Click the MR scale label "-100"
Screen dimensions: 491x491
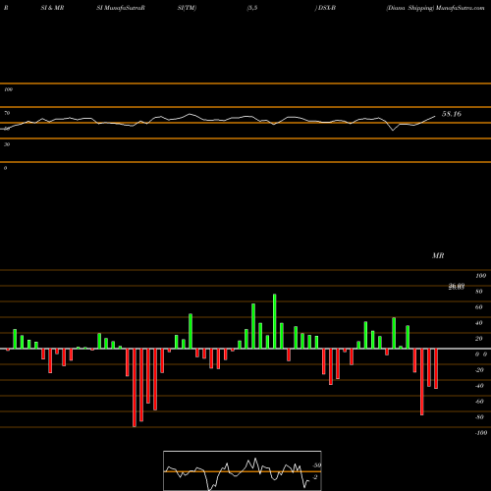481,433
